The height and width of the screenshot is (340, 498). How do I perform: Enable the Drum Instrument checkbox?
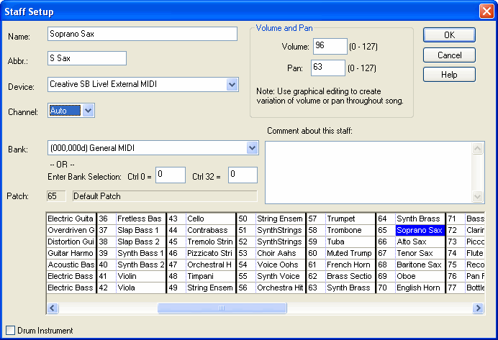[x=10, y=331]
